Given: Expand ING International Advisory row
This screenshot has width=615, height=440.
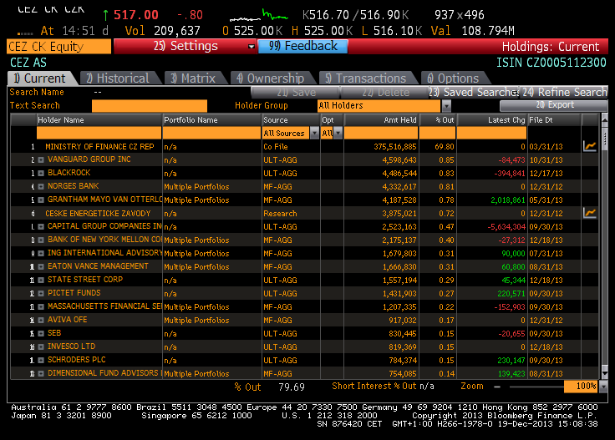Looking at the screenshot, I should (x=41, y=253).
